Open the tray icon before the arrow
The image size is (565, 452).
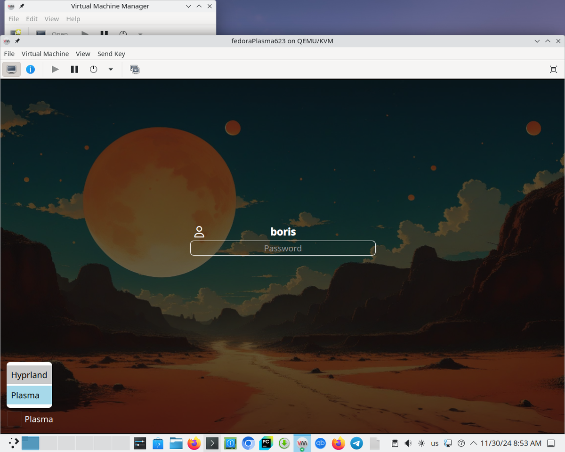click(461, 443)
